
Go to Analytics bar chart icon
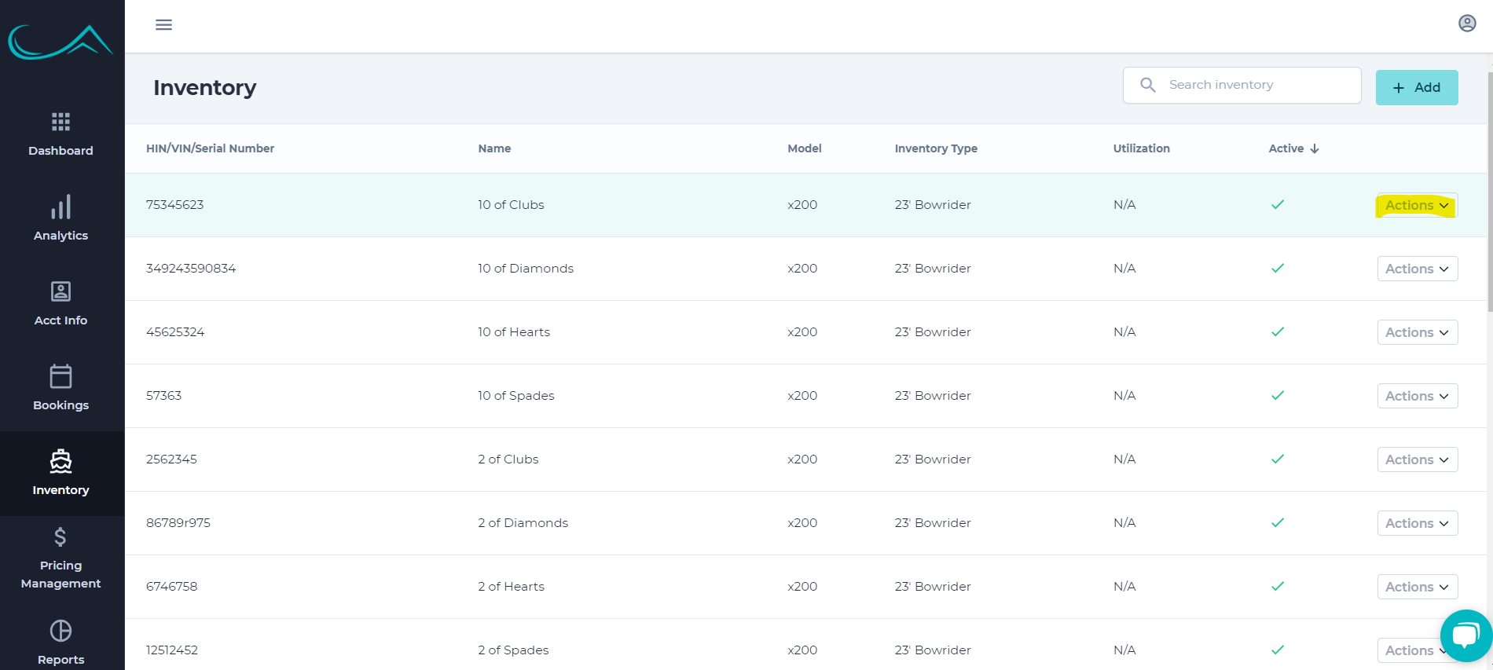[x=61, y=207]
